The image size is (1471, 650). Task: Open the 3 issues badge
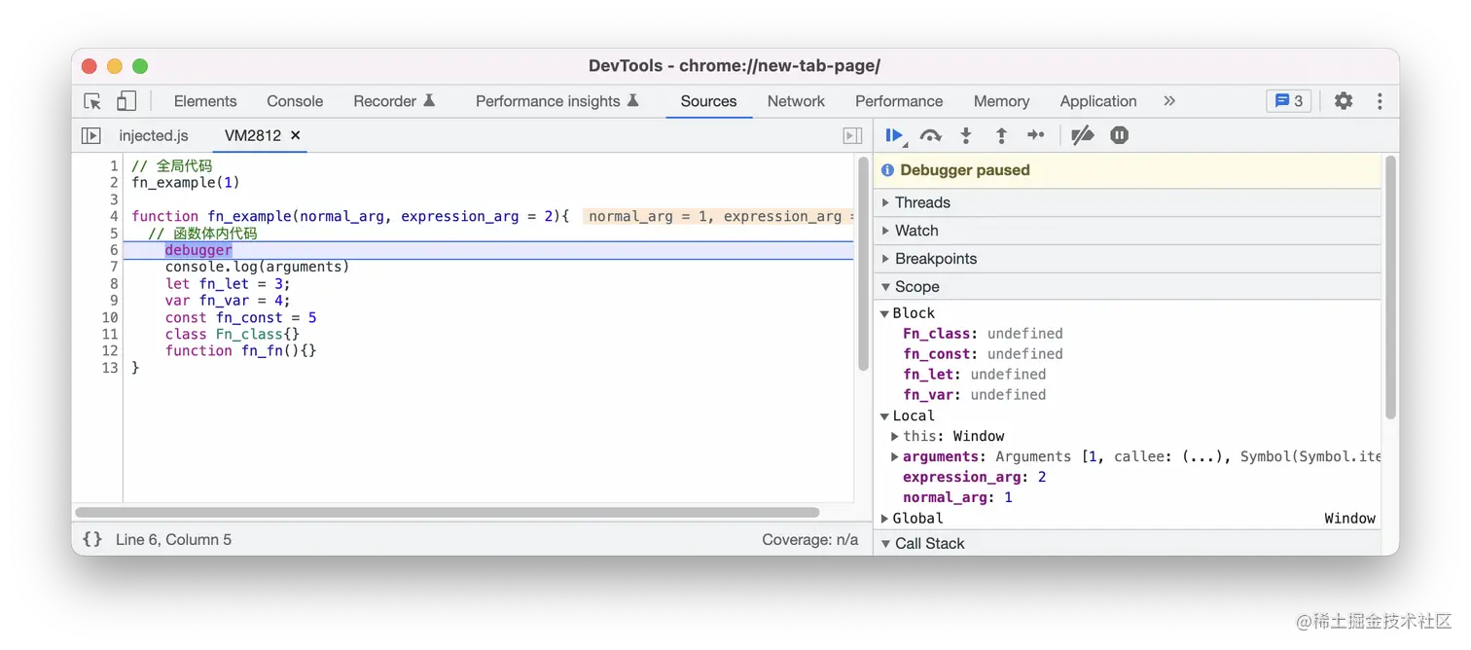1289,101
